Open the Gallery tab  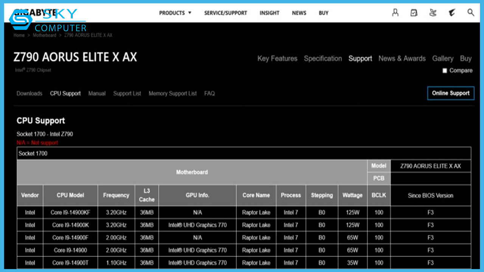pos(443,59)
